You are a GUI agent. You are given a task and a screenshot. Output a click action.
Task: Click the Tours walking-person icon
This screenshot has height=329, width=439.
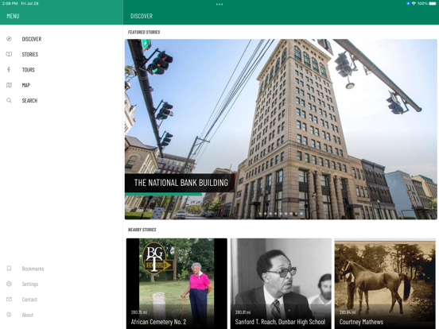click(9, 70)
